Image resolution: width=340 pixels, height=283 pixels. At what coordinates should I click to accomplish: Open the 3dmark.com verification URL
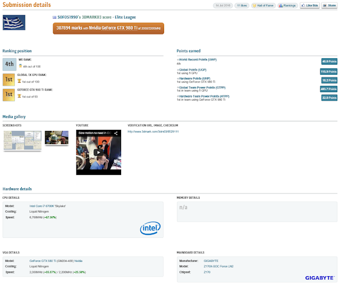(153, 131)
